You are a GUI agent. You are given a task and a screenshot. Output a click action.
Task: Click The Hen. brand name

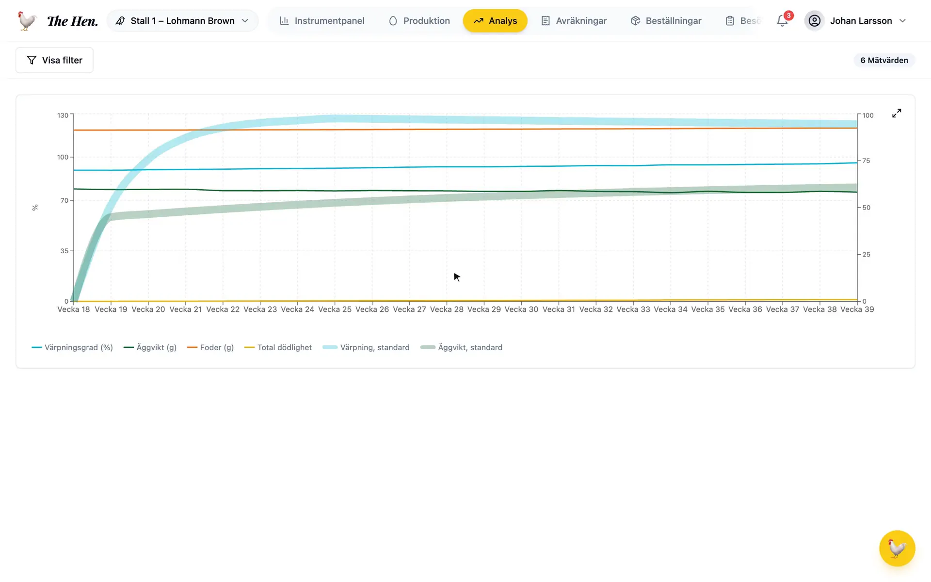72,21
